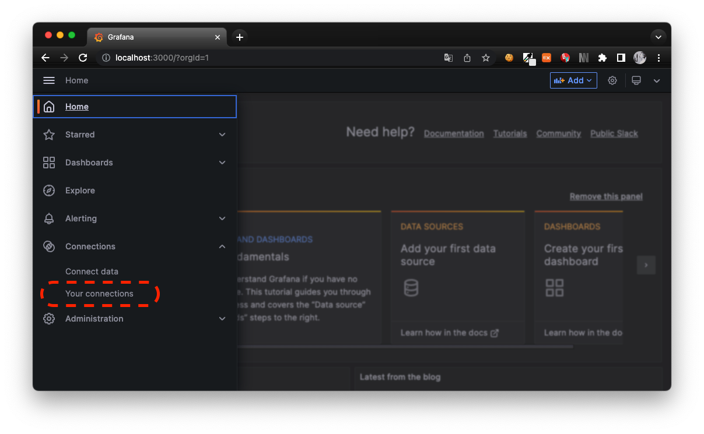
Task: Bookmark this page with star icon
Action: point(485,58)
